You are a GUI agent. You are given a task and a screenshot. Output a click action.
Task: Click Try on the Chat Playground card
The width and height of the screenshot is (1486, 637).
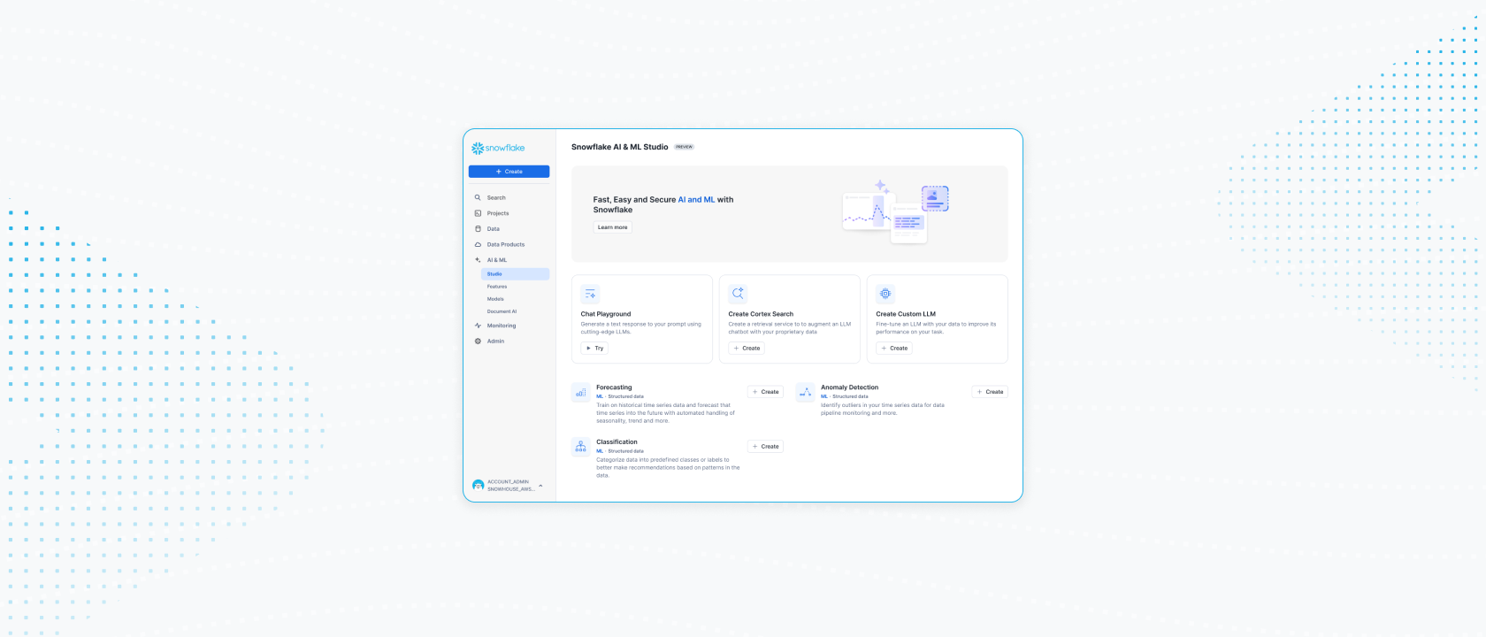[x=594, y=349]
